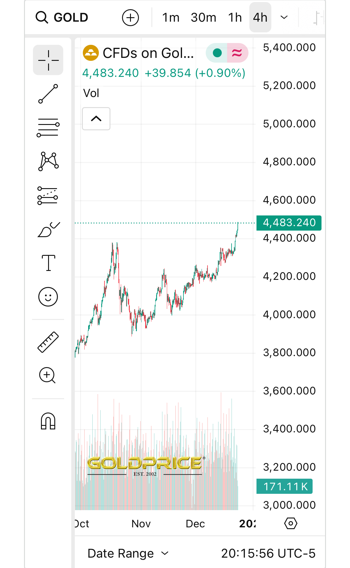
Task: Activate the zoom in tool
Action: pos(48,375)
